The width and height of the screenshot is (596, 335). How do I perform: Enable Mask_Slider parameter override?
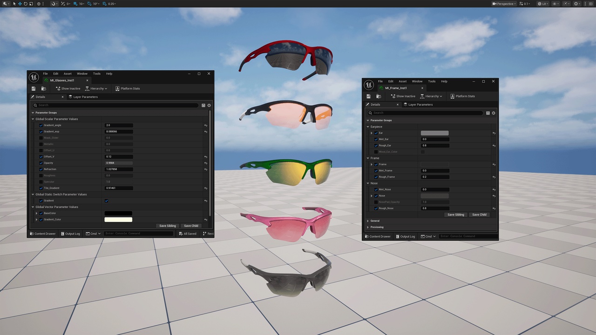(x=41, y=138)
